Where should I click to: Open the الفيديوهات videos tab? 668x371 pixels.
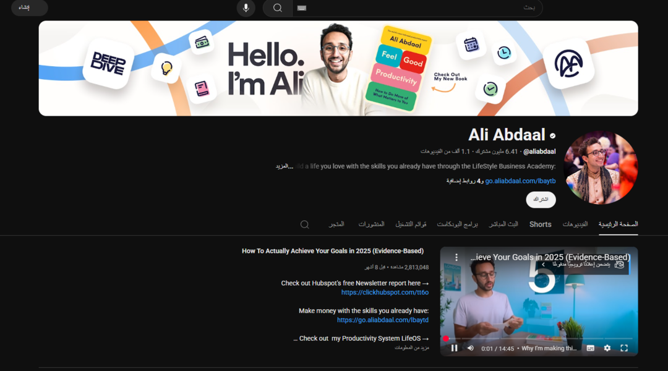tap(575, 224)
